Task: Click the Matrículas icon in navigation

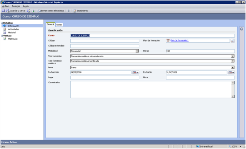Action: [x=5, y=39]
